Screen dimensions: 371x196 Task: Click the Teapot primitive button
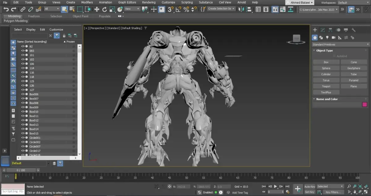coord(326,86)
